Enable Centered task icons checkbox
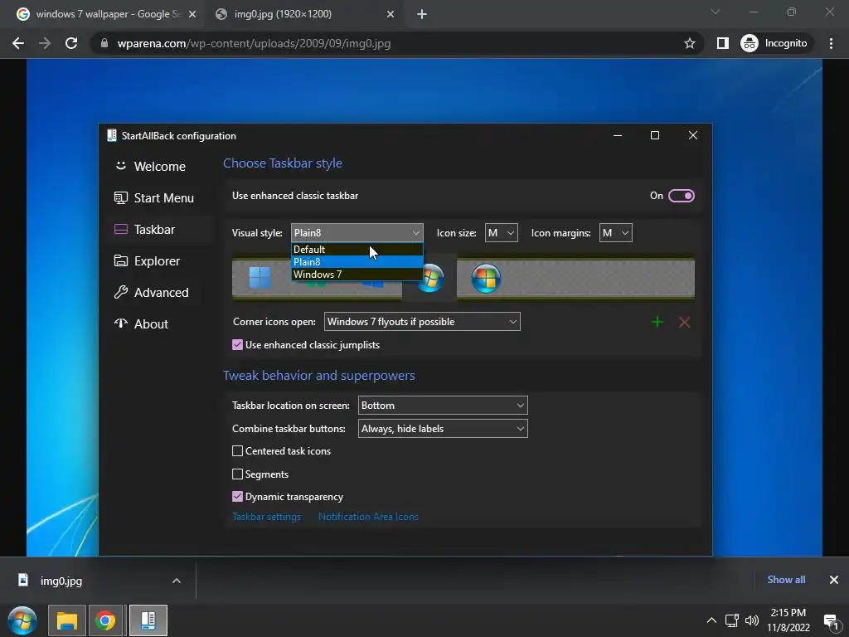 pos(237,450)
